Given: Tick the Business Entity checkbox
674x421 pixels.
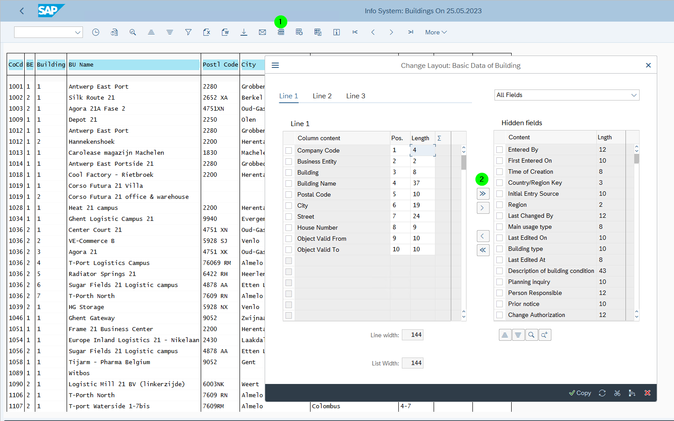Looking at the screenshot, I should (289, 161).
